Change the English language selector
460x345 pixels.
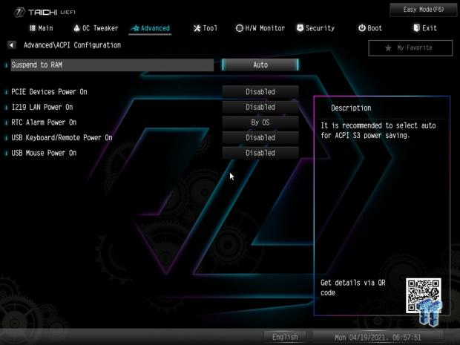[285, 337]
